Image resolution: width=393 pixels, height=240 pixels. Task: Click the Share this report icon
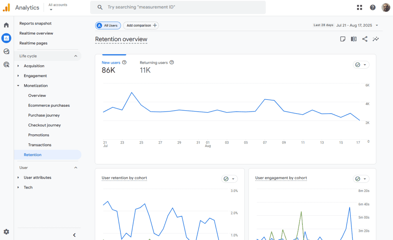tap(365, 39)
